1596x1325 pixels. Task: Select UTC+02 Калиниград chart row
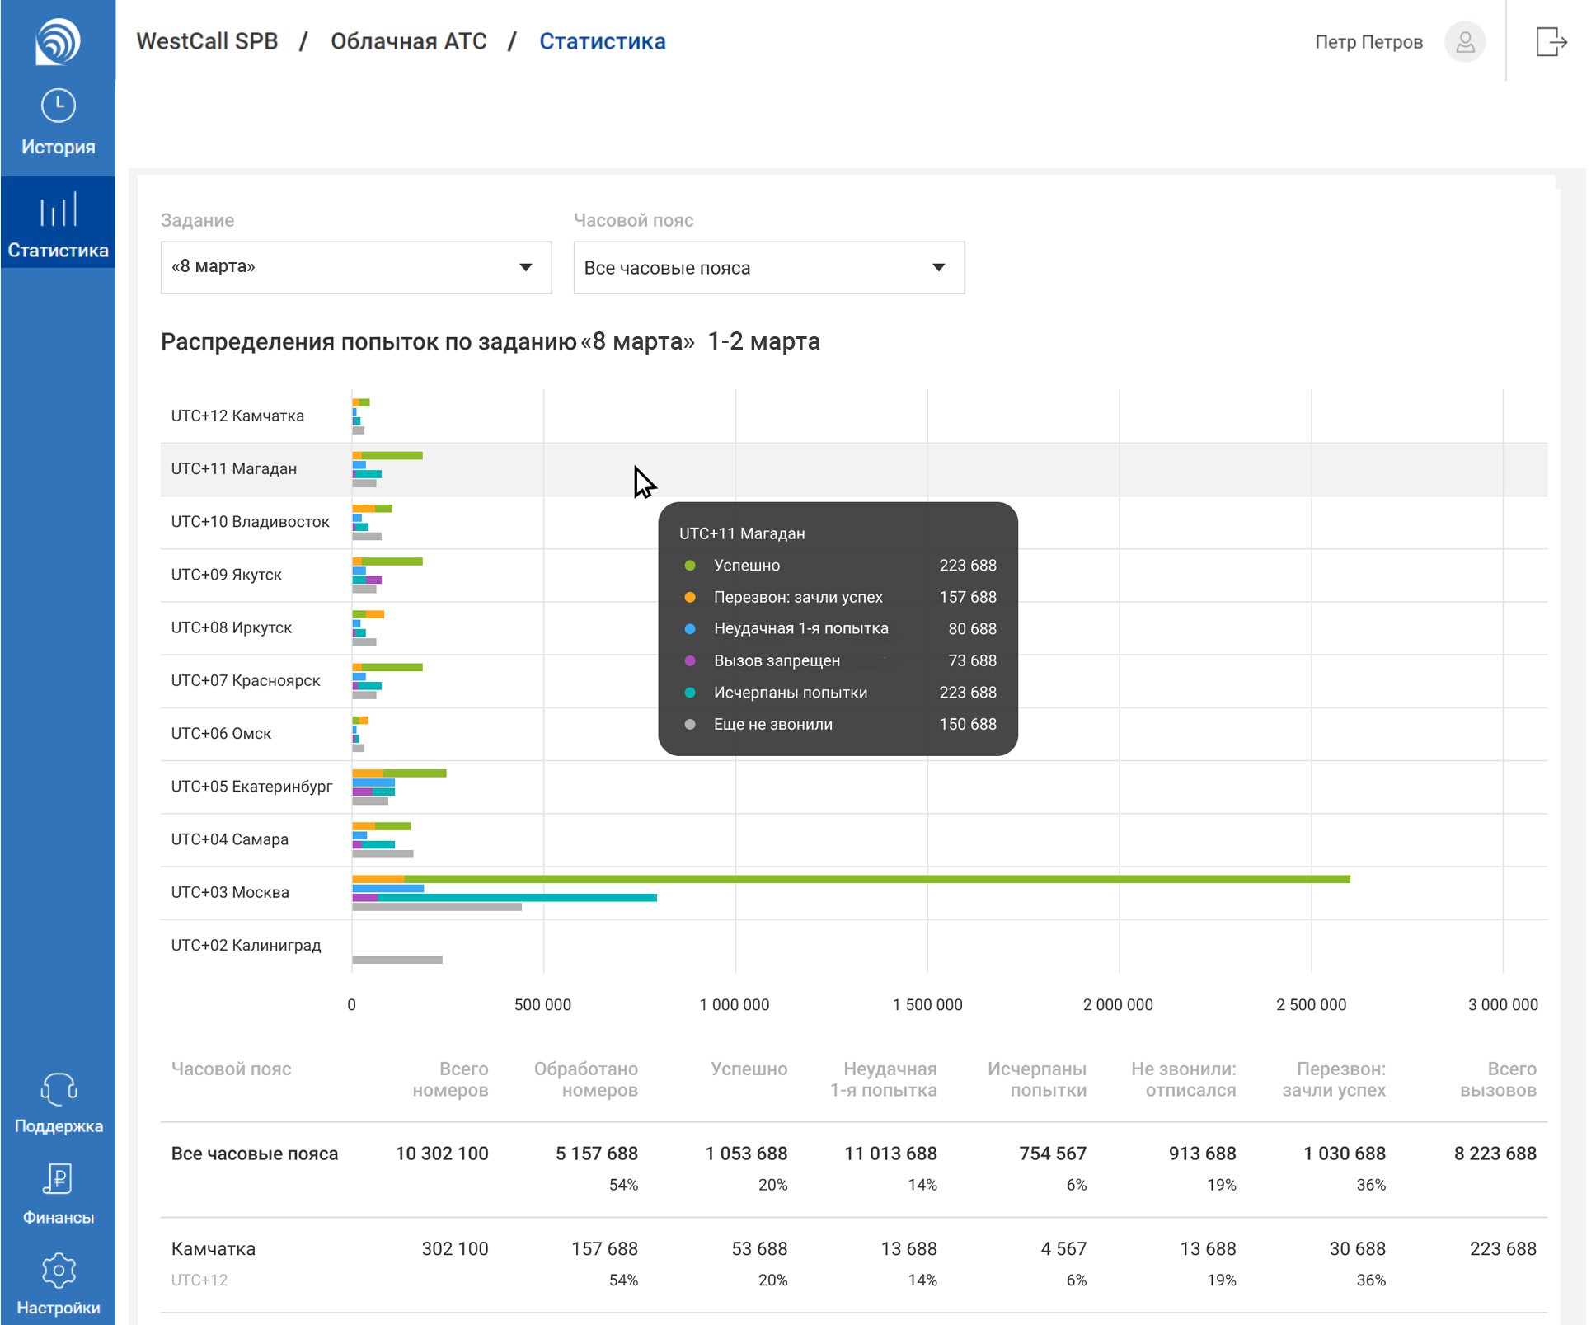click(x=853, y=945)
